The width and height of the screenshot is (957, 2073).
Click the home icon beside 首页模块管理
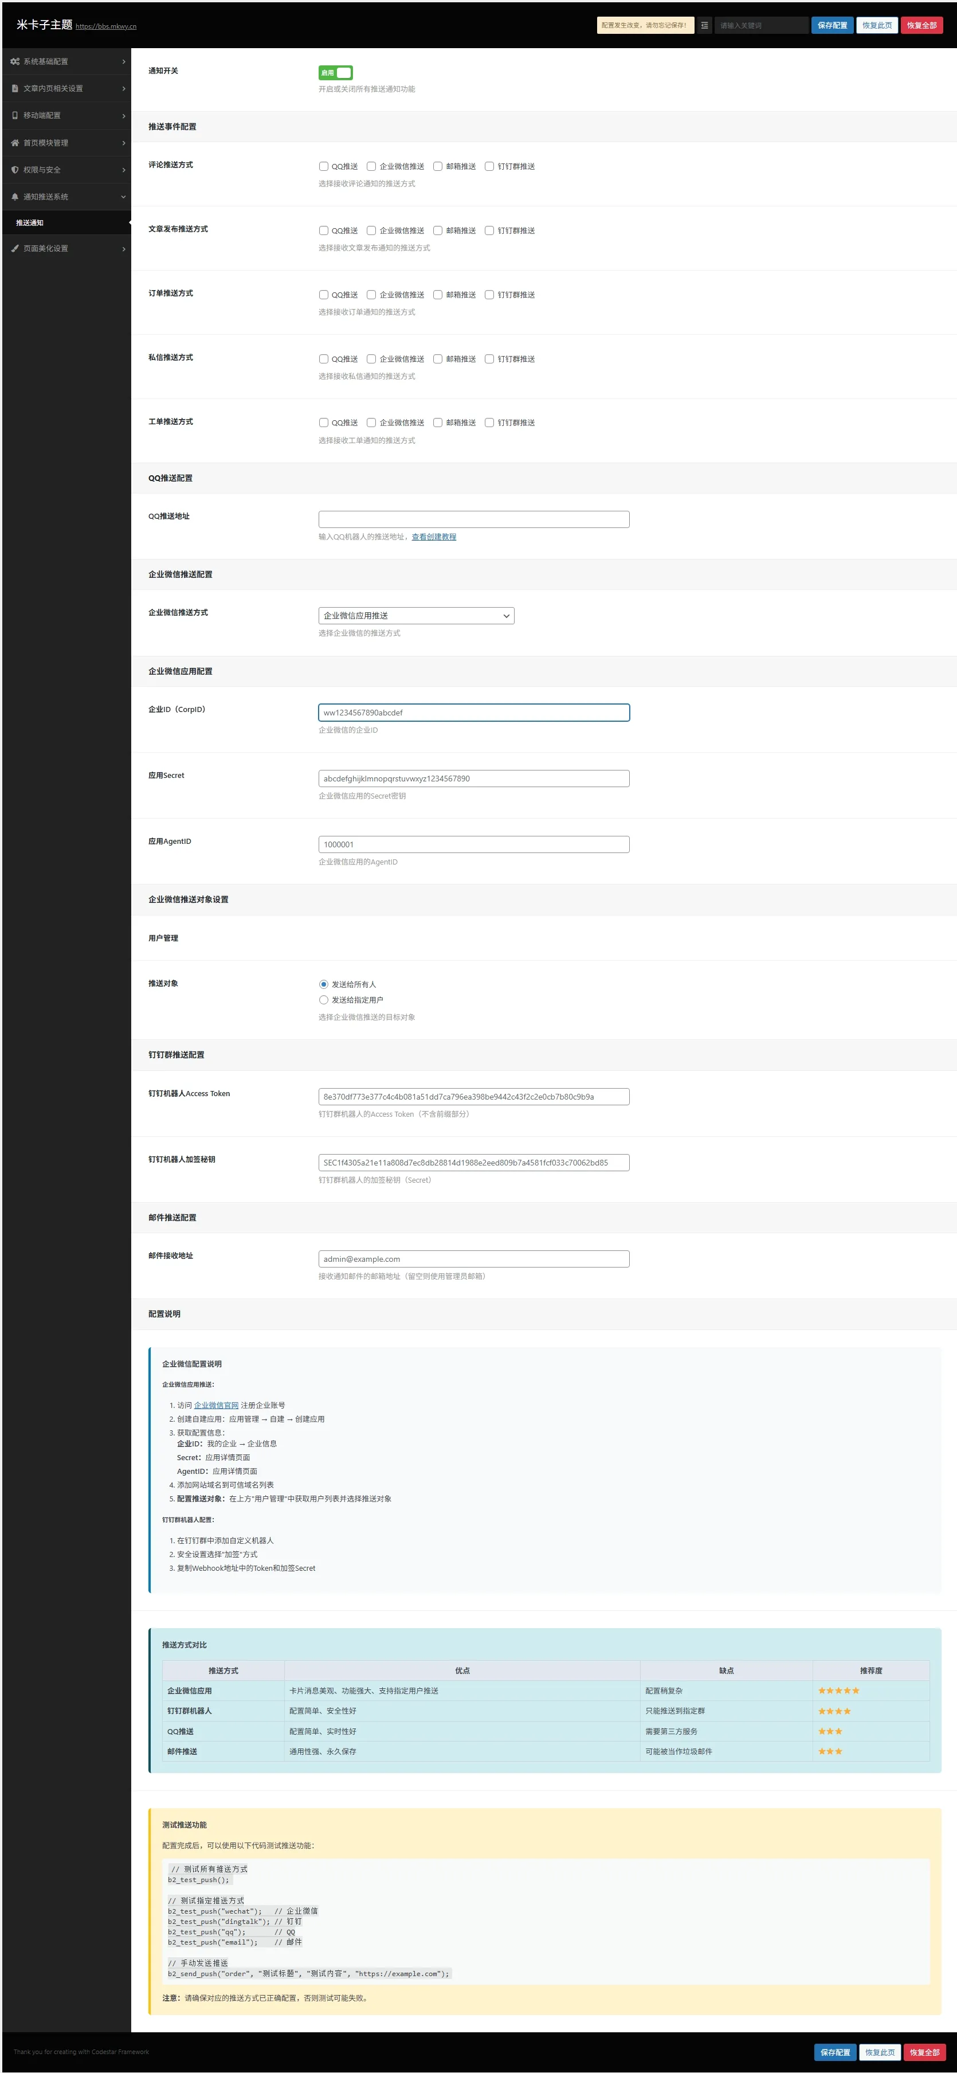pos(14,143)
